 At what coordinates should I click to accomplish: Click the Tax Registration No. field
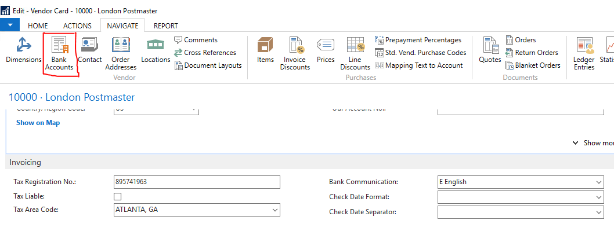pos(197,182)
